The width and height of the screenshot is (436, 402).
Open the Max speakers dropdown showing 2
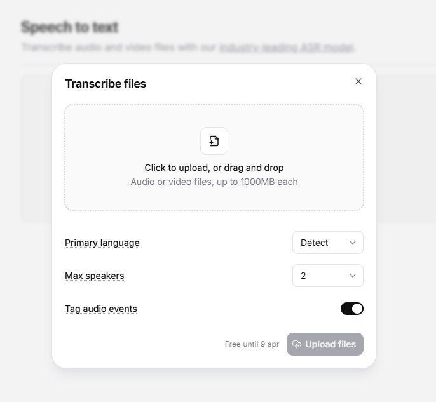(328, 276)
